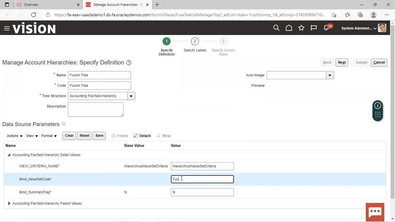Click the Bind_SummaryFlag value field
395x222 pixels.
pos(202,192)
